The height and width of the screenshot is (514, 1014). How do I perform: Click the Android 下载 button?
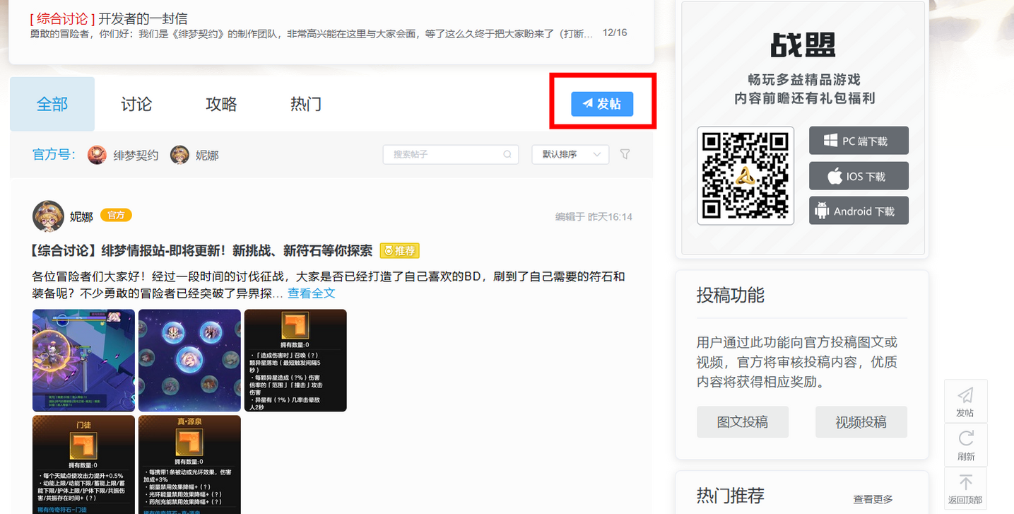(x=859, y=211)
